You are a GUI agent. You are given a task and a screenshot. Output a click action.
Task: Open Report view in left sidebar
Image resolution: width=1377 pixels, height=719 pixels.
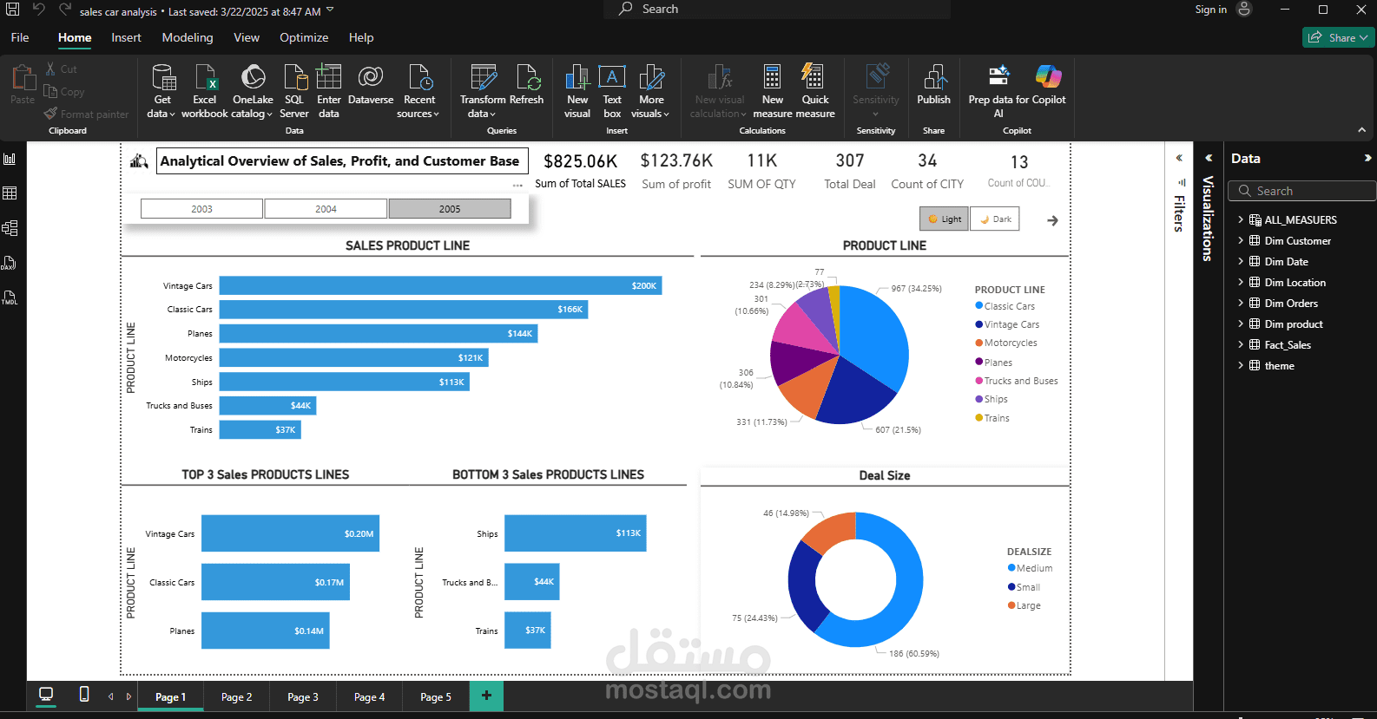click(10, 159)
